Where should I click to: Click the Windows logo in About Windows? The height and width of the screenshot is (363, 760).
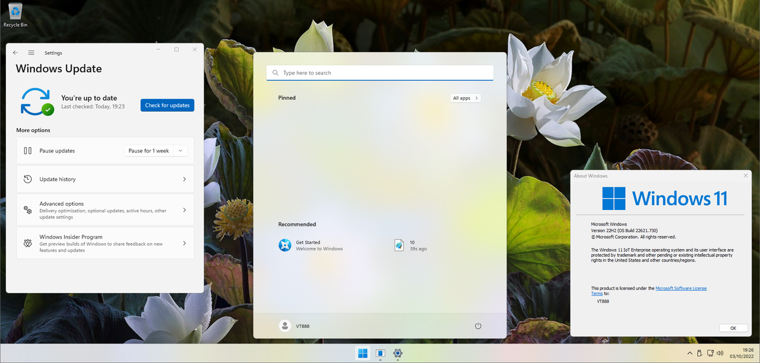pos(614,199)
